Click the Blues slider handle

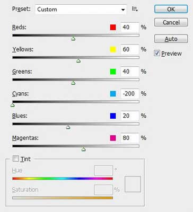click(68, 127)
